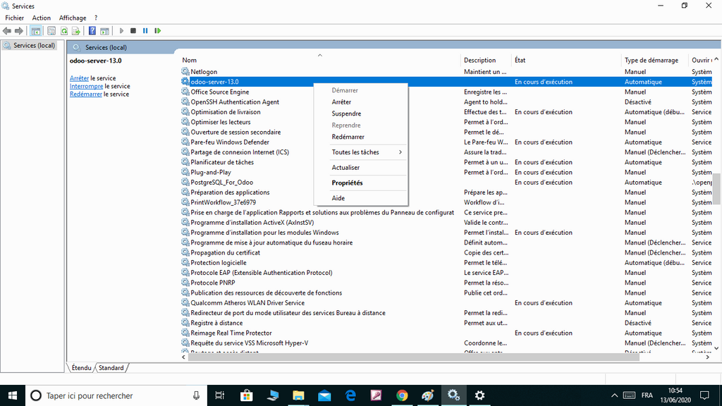Click the 'Interrompre' service link

click(86, 86)
